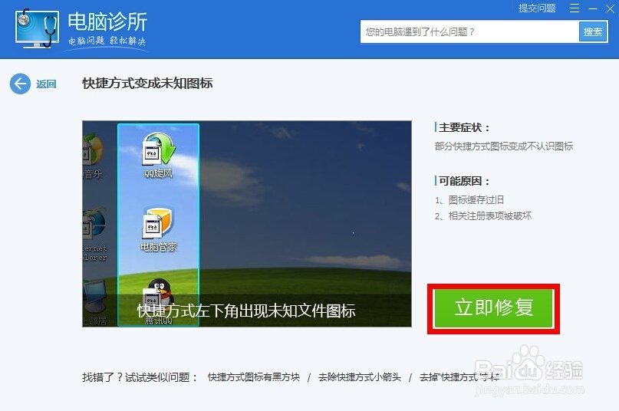Minimize the 电脑诊所 window
This screenshot has width=619, height=411.
click(593, 8)
